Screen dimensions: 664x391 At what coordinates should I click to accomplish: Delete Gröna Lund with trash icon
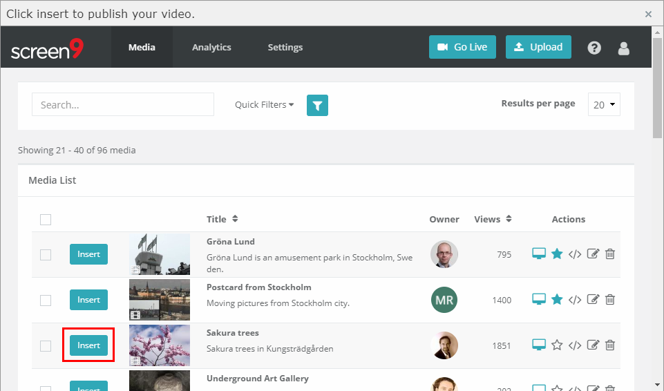tap(610, 254)
